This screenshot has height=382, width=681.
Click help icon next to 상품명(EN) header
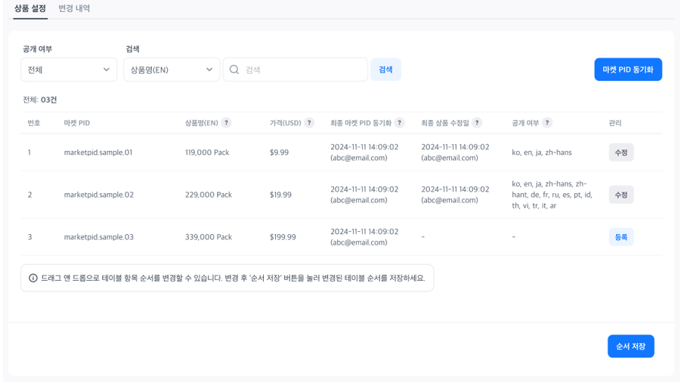pos(227,123)
